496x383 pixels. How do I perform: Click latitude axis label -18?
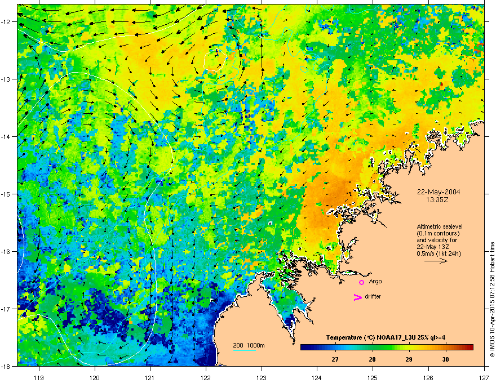click(7, 366)
